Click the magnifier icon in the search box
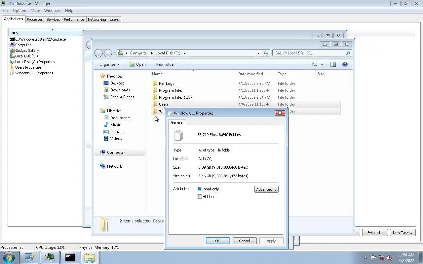 click(348, 53)
